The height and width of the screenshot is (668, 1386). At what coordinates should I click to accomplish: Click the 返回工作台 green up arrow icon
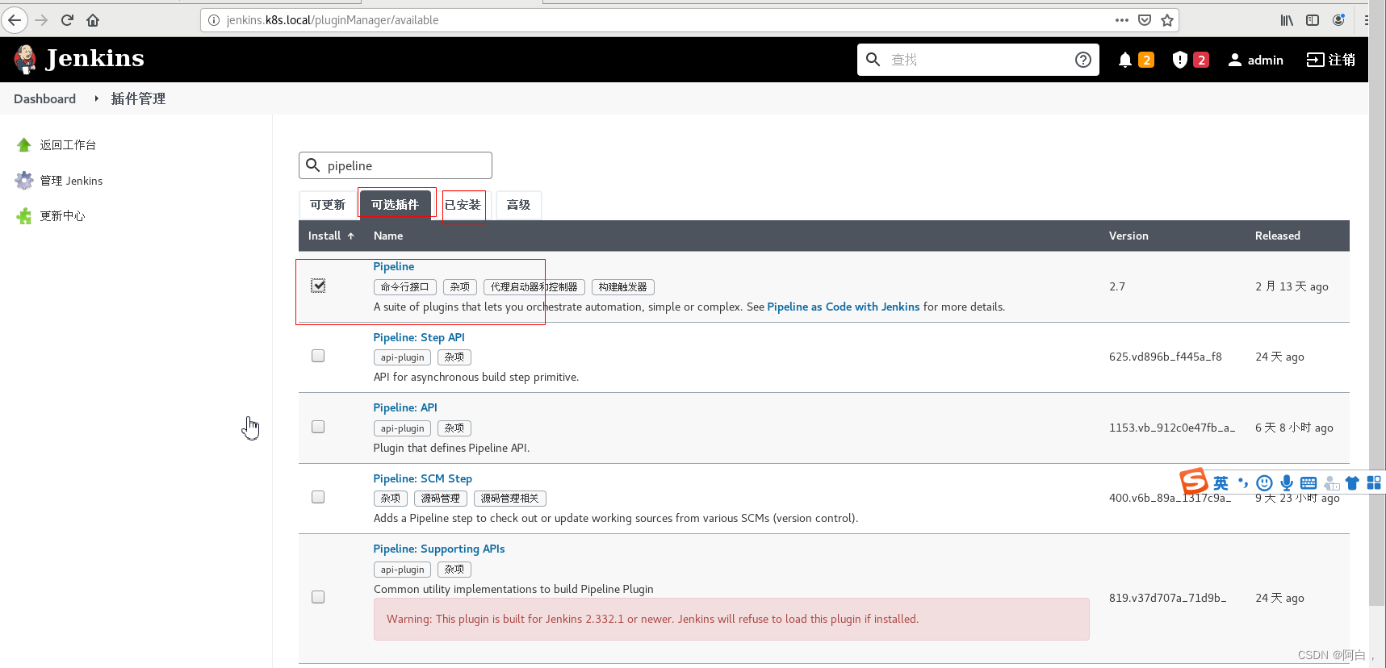(24, 145)
